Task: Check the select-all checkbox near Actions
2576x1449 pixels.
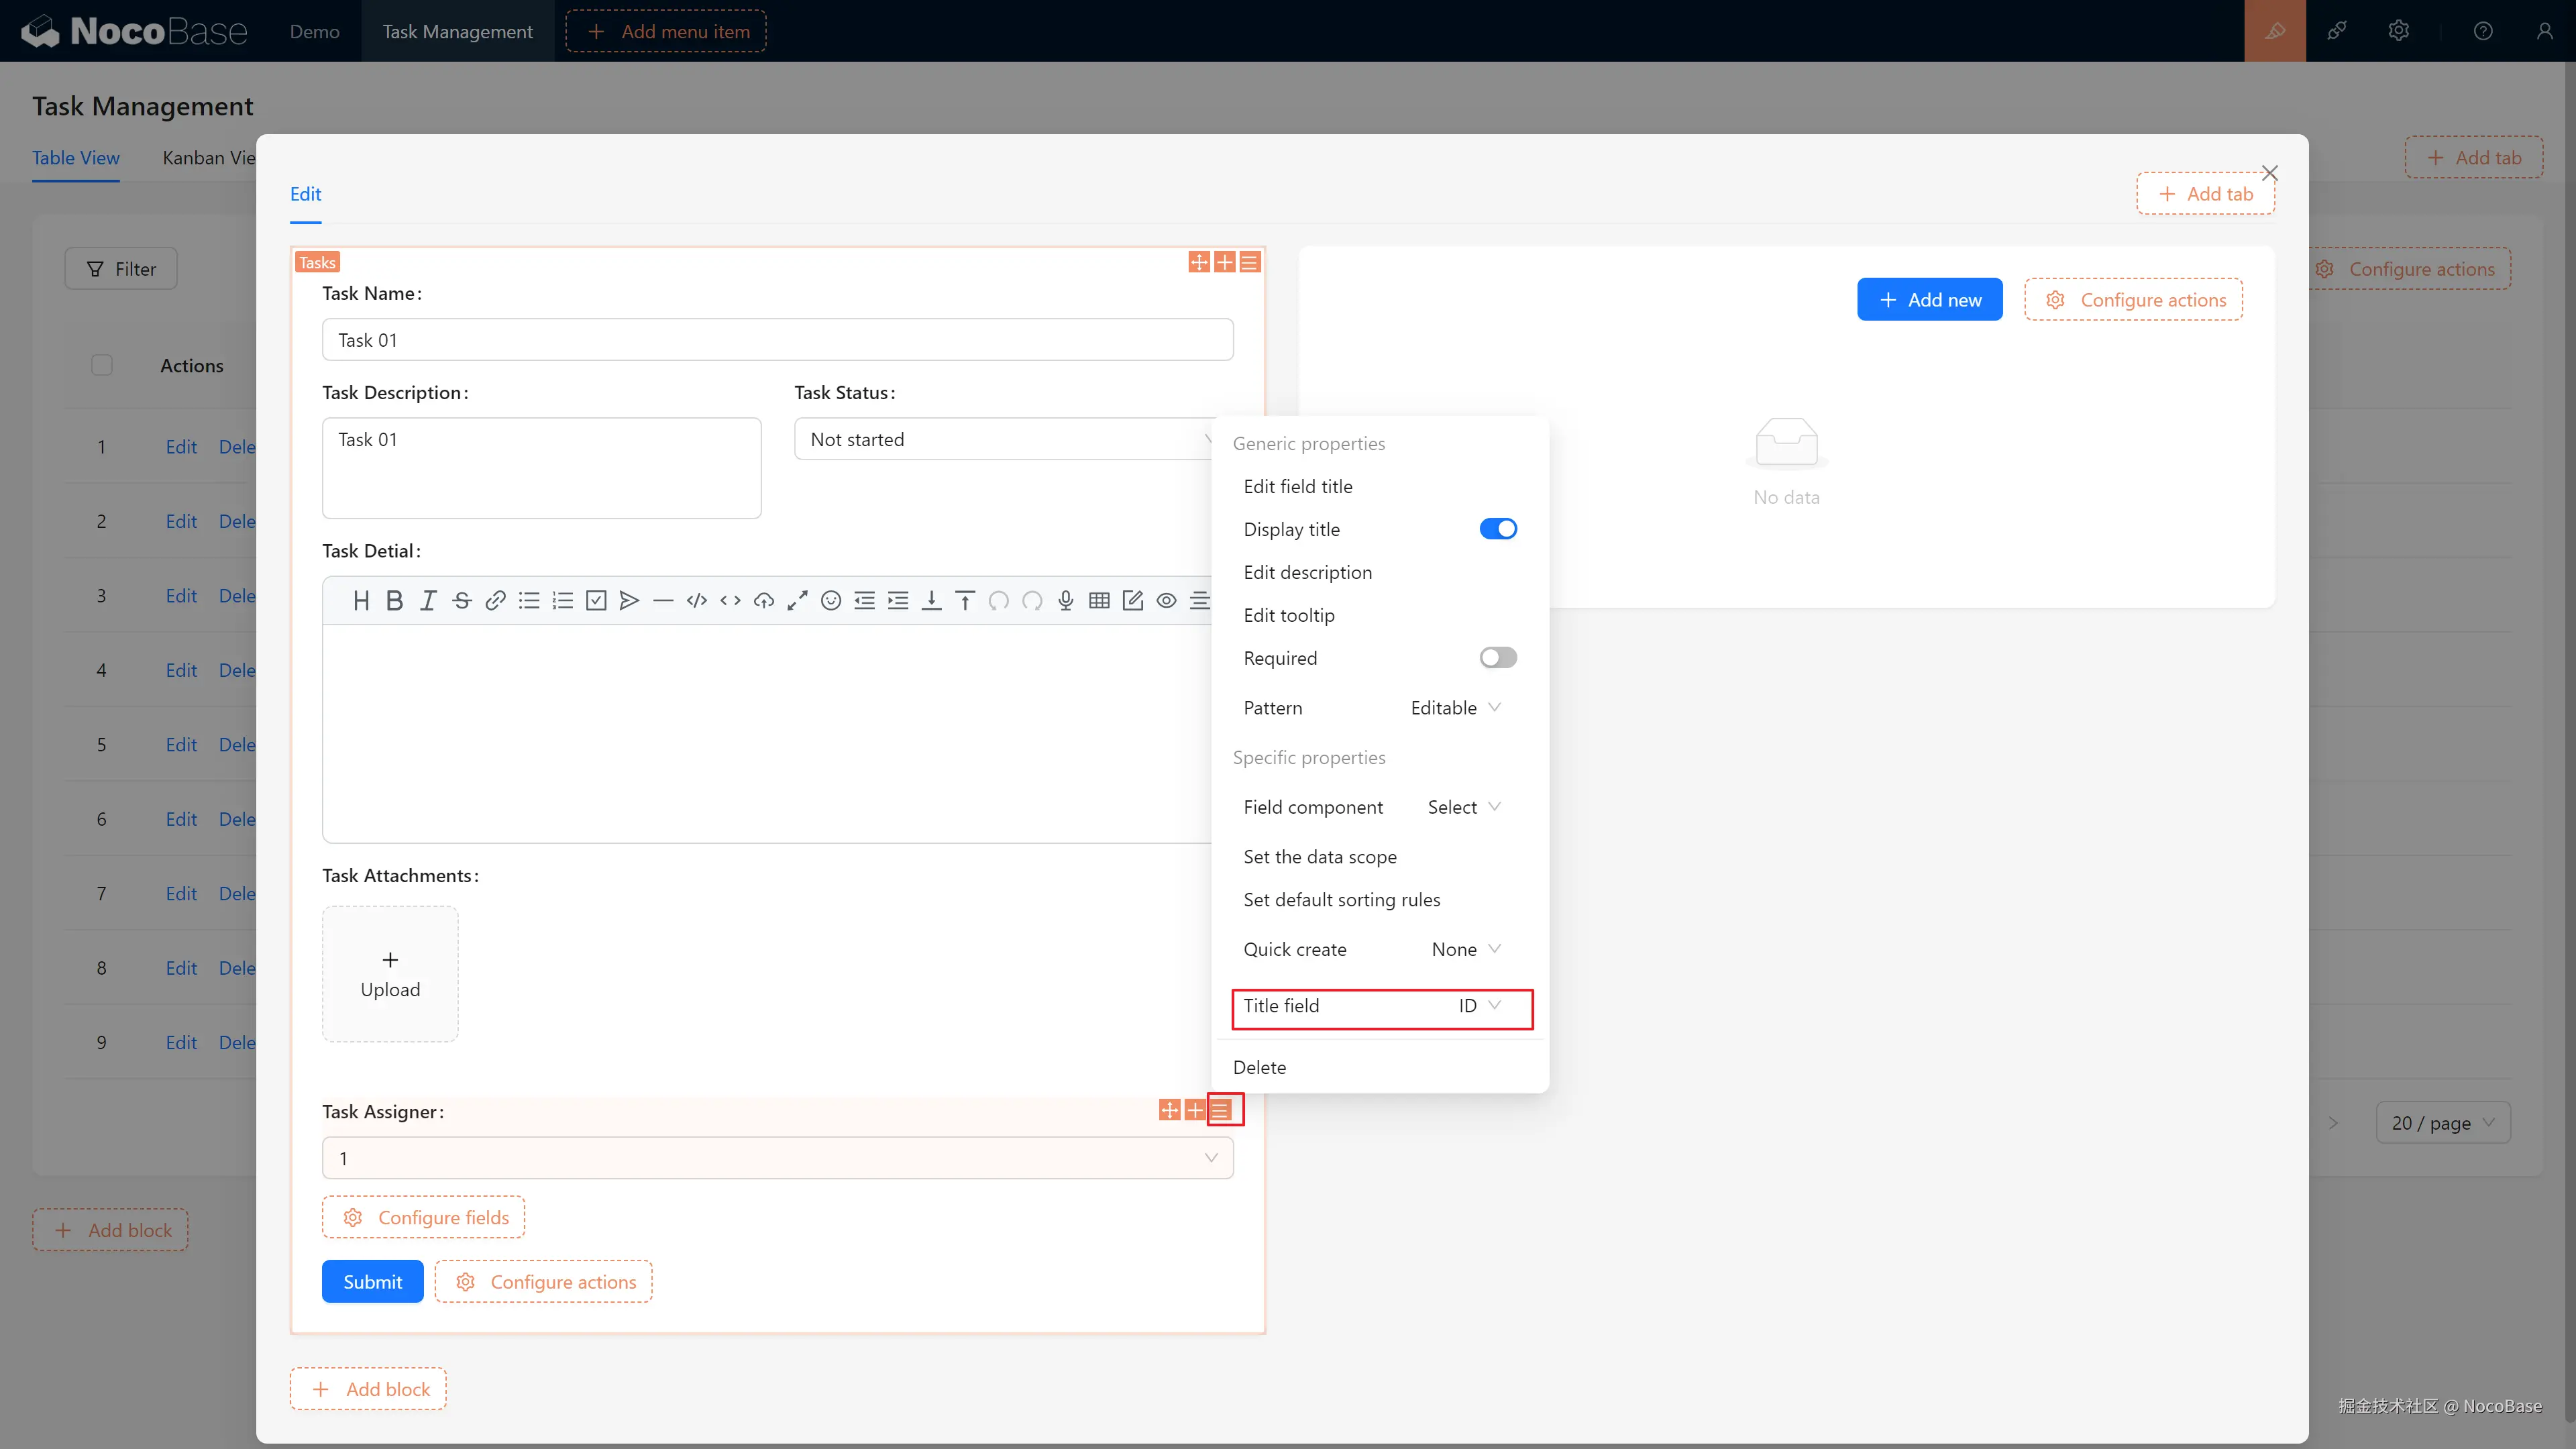Action: click(102, 365)
